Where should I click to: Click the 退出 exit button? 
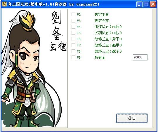coord(132,118)
